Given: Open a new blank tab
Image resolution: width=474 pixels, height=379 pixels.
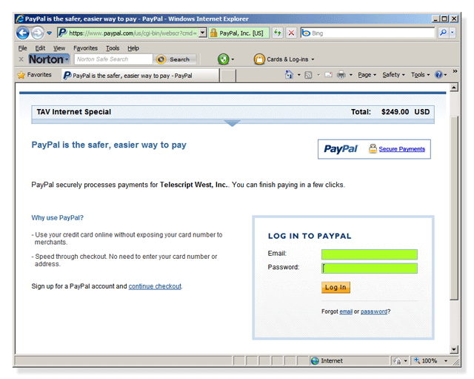Looking at the screenshot, I should pos(227,76).
